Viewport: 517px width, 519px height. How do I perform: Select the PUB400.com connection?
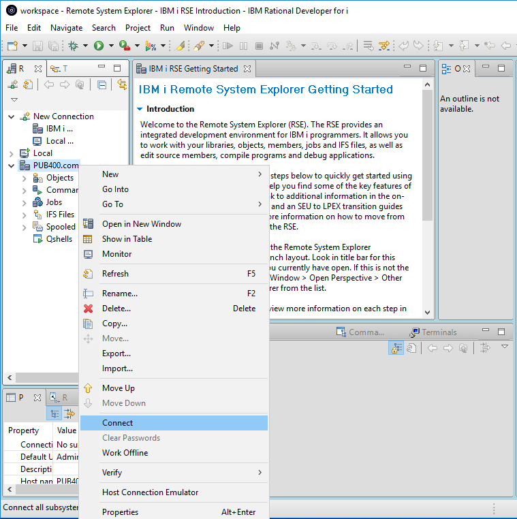coord(49,165)
